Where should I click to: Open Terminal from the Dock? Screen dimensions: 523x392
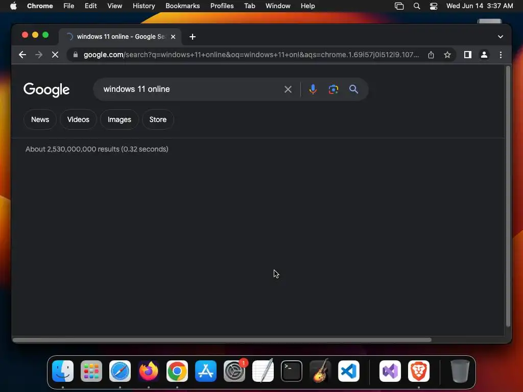[x=292, y=371]
